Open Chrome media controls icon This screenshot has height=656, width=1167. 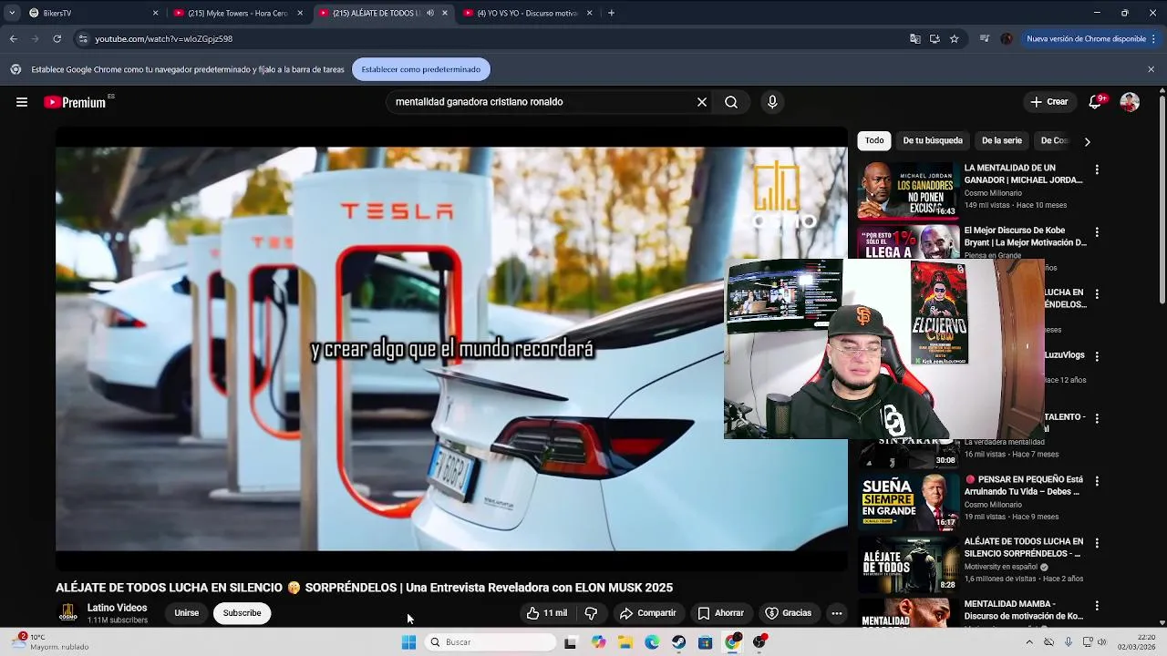[984, 39]
